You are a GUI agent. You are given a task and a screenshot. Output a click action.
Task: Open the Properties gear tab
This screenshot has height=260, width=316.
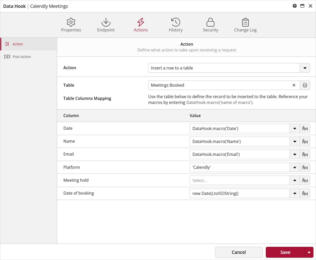tap(71, 25)
